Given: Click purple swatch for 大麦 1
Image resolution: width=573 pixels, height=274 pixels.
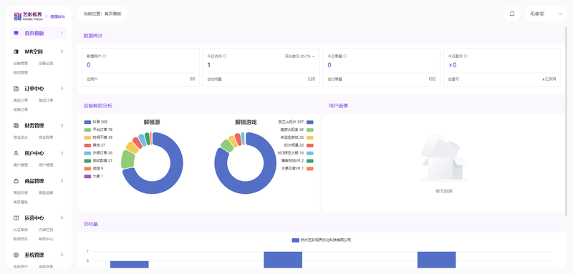Looking at the screenshot, I should tap(87, 176).
